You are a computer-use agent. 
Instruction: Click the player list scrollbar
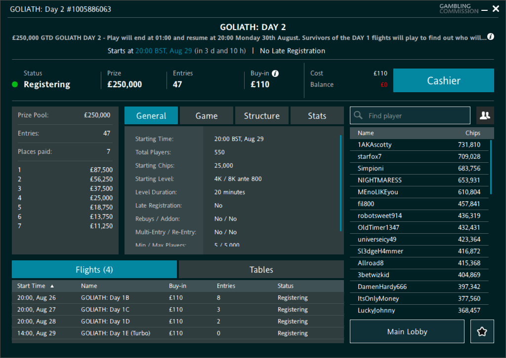point(491,167)
